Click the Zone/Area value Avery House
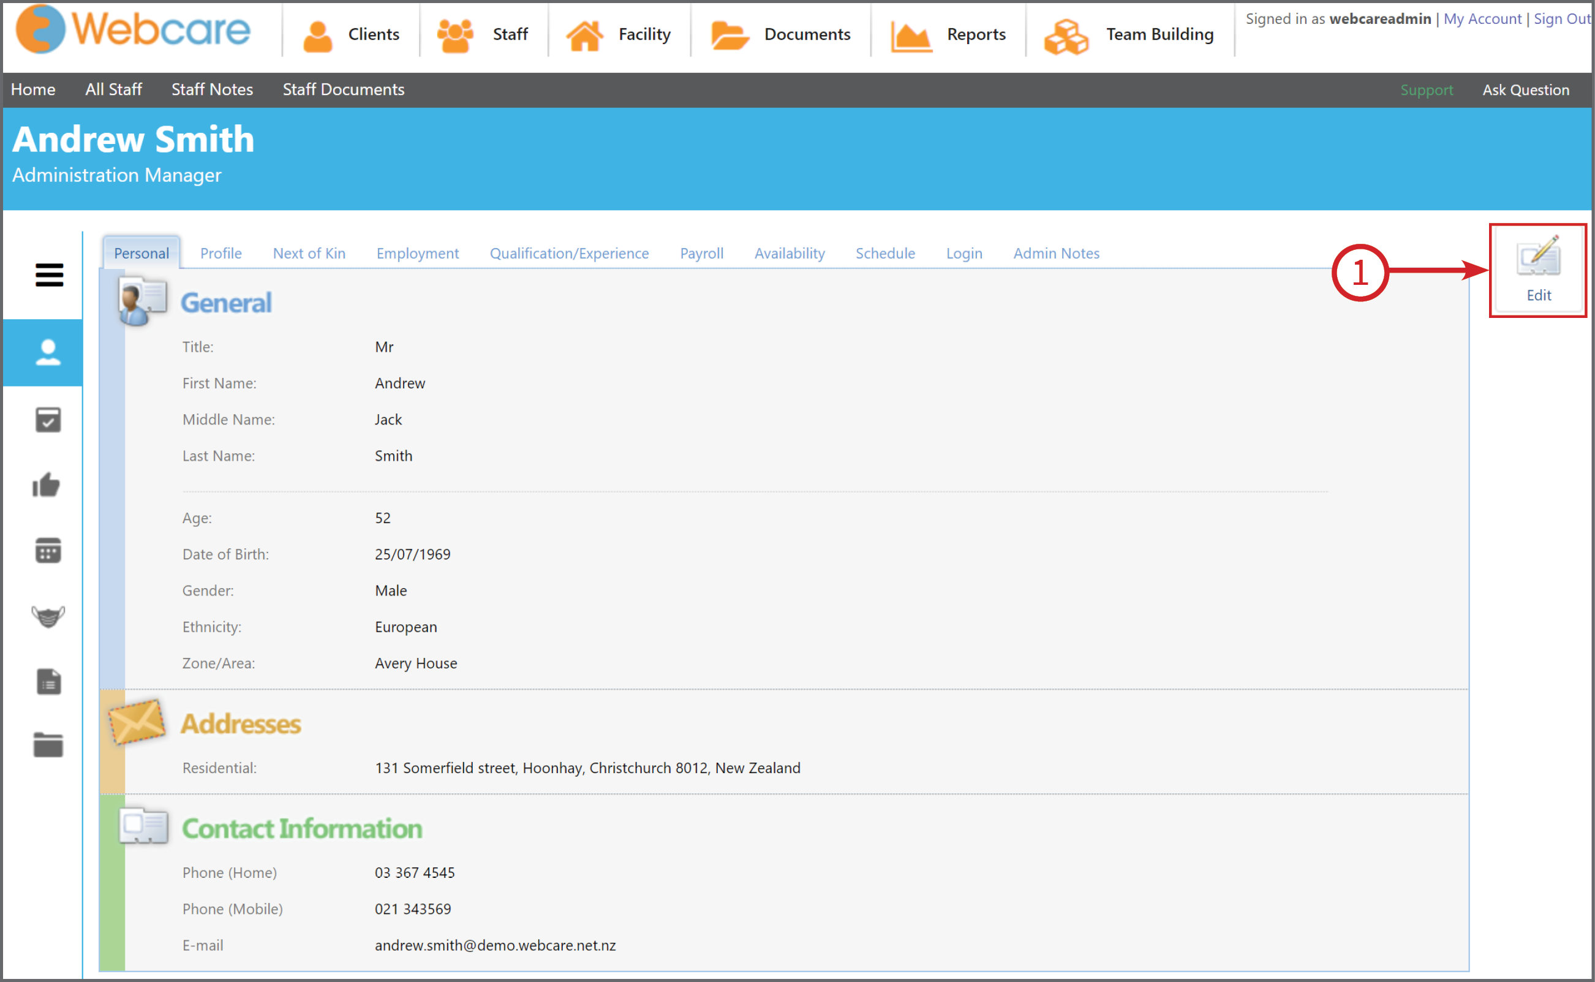The width and height of the screenshot is (1595, 982). [417, 663]
